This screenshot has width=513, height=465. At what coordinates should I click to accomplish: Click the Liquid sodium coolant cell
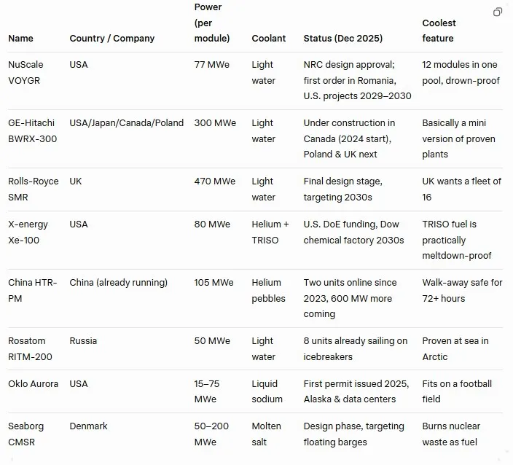[x=265, y=391]
